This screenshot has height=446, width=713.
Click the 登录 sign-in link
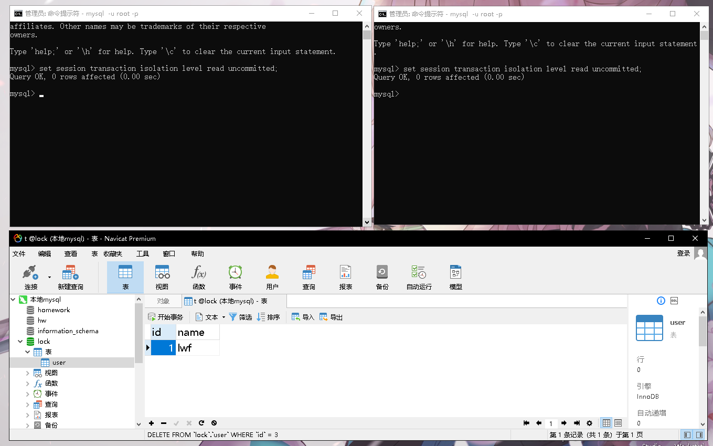pos(684,253)
